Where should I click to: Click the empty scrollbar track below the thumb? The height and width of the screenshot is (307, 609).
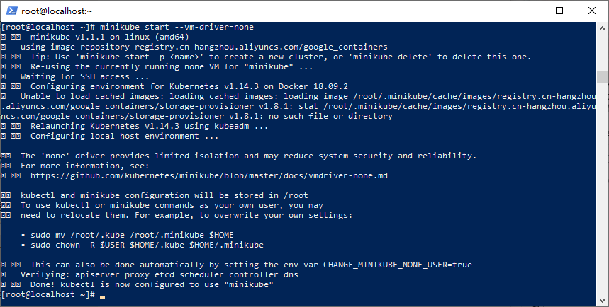pyautogui.click(x=603, y=198)
